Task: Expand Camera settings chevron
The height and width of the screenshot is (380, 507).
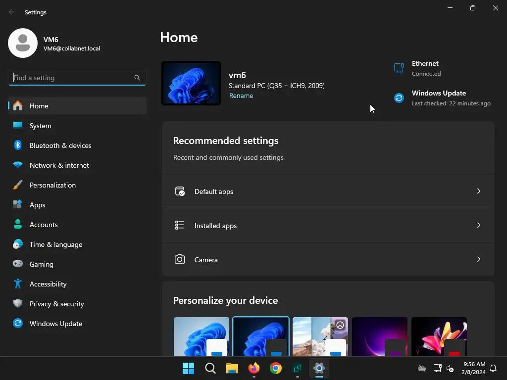Action: [479, 259]
